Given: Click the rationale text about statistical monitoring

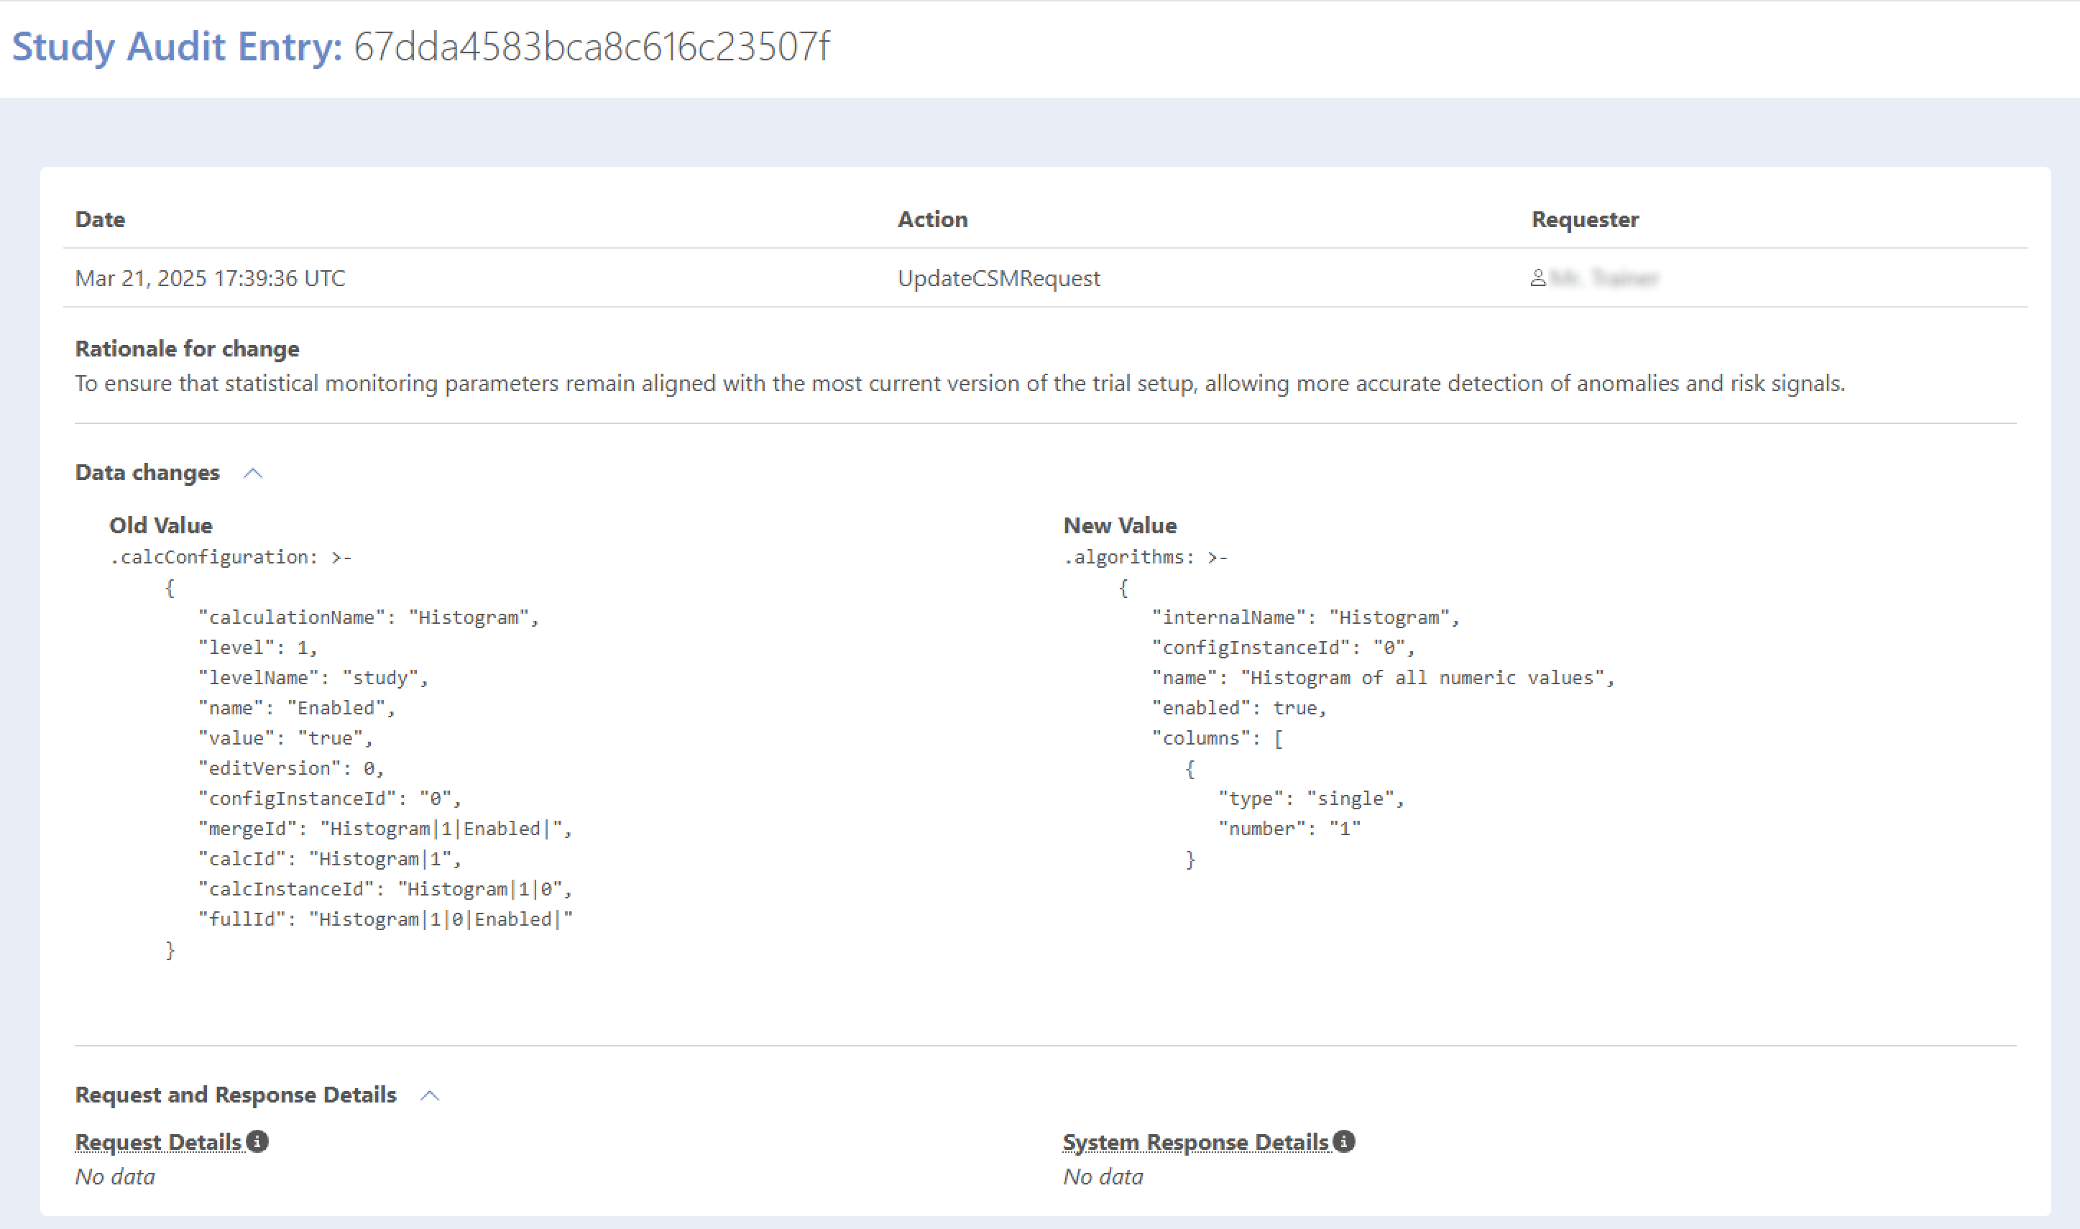Looking at the screenshot, I should tap(960, 384).
